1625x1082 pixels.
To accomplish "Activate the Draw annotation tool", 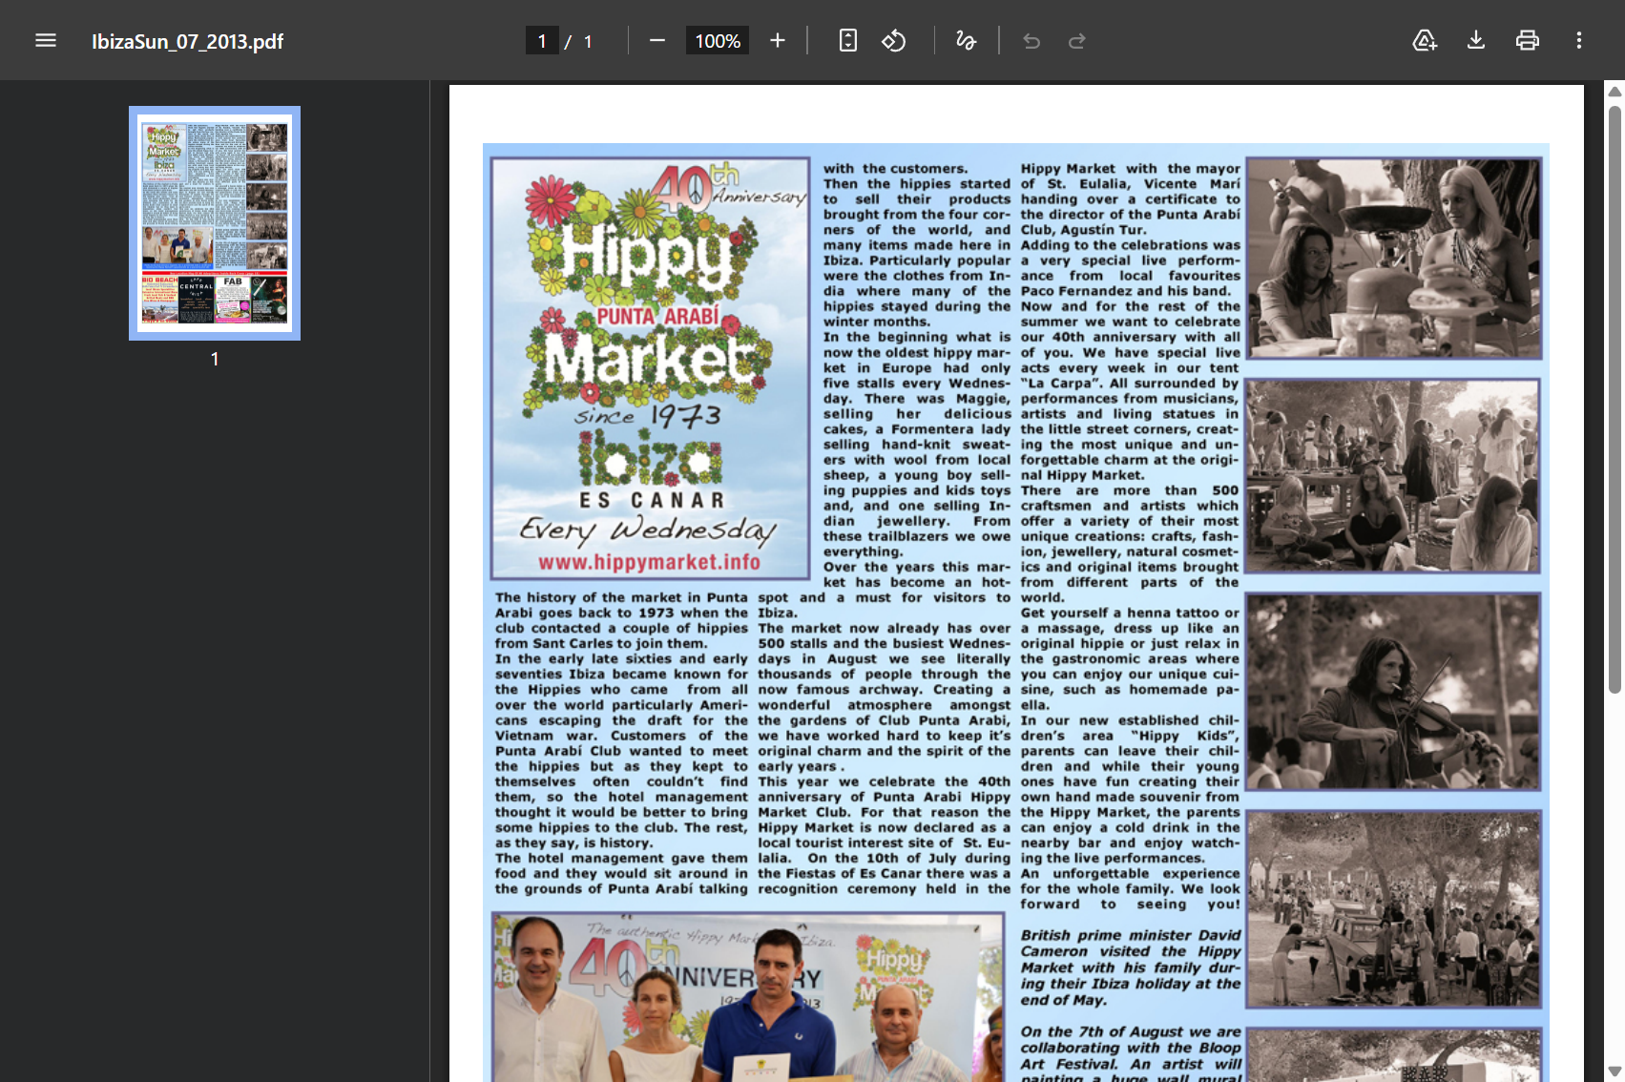I will click(x=966, y=40).
